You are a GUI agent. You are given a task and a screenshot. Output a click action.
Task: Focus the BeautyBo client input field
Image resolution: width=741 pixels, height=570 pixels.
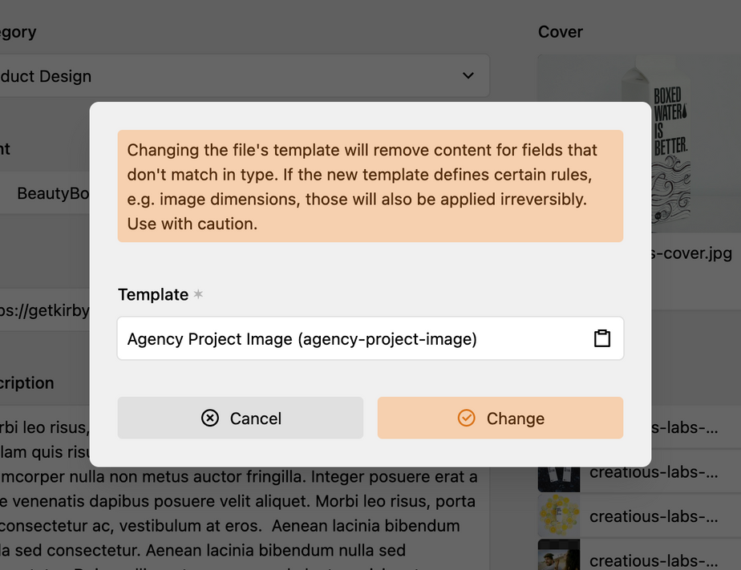pos(48,193)
